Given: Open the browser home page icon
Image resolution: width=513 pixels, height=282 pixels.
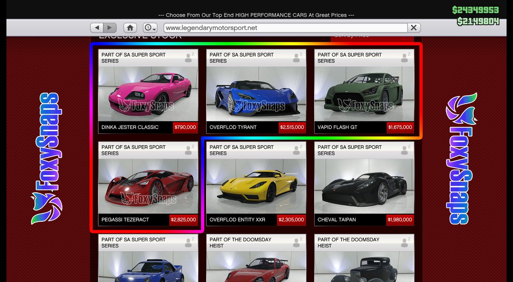Looking at the screenshot, I should pos(130,28).
